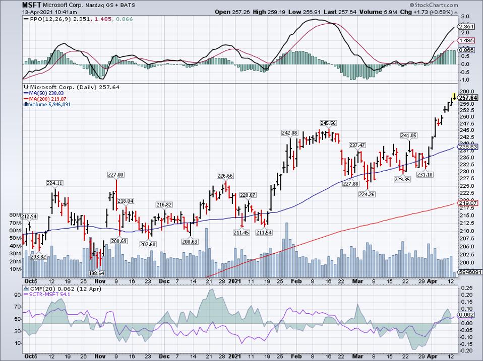Click the Volume 5.9M header value
The height and width of the screenshot is (361, 483).
coord(378,12)
